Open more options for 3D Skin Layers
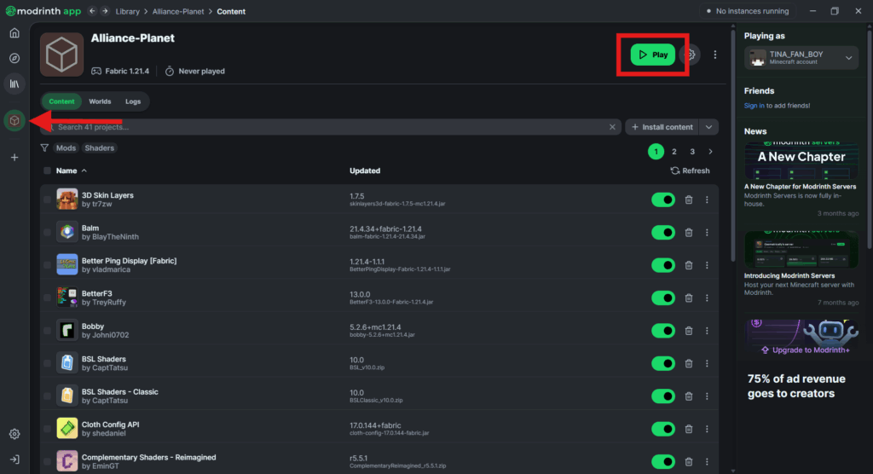The image size is (873, 474). (707, 200)
